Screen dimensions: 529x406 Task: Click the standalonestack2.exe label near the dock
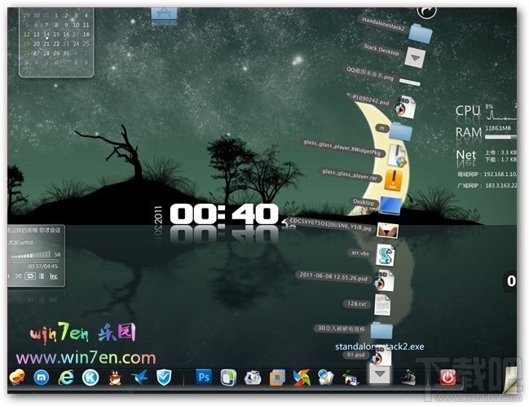(380, 346)
